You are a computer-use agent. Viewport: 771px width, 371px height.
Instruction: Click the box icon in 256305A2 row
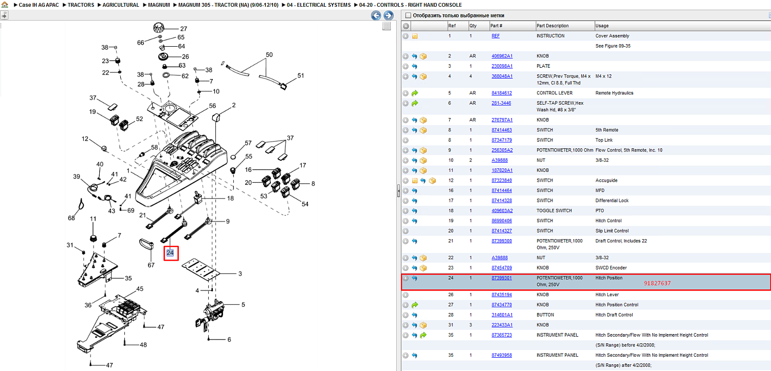(423, 150)
